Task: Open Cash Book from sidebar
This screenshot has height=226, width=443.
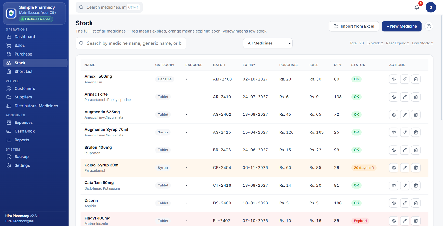Action: pyautogui.click(x=35, y=131)
